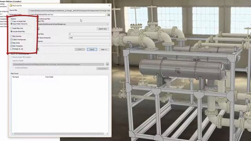Click the Start button
Image resolution: width=251 pixels, height=141 pixels.
(80, 49)
